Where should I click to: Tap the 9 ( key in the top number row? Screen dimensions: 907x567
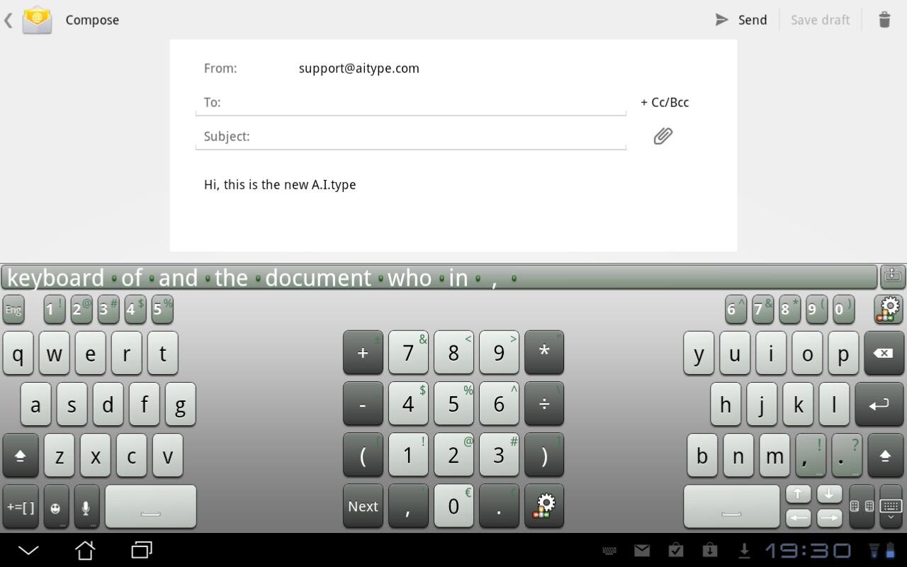coord(816,310)
